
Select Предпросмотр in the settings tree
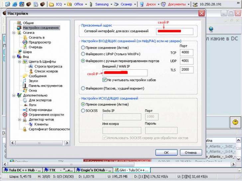(40, 42)
